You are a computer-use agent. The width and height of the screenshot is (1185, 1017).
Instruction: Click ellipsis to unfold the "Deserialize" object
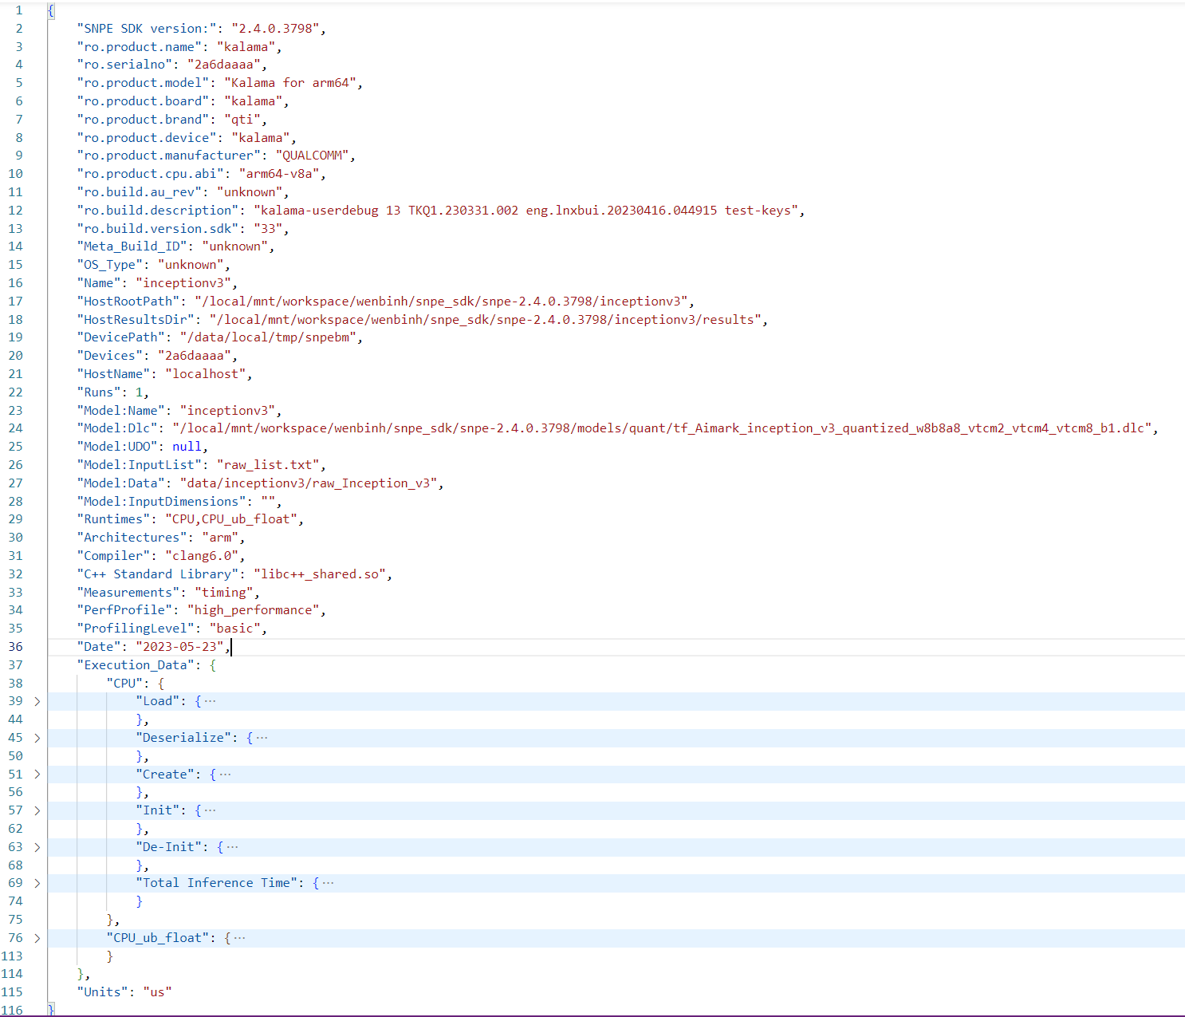262,737
